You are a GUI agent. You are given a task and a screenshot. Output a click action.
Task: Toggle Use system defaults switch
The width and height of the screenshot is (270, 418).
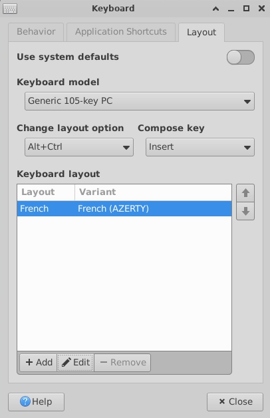coord(241,57)
